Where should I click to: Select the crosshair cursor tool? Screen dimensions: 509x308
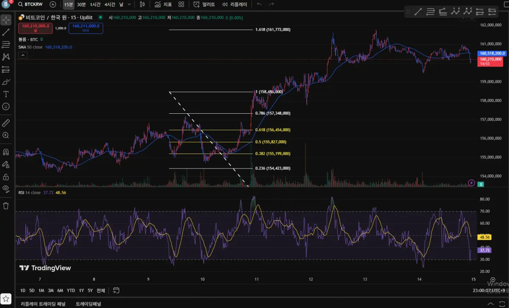(6, 20)
